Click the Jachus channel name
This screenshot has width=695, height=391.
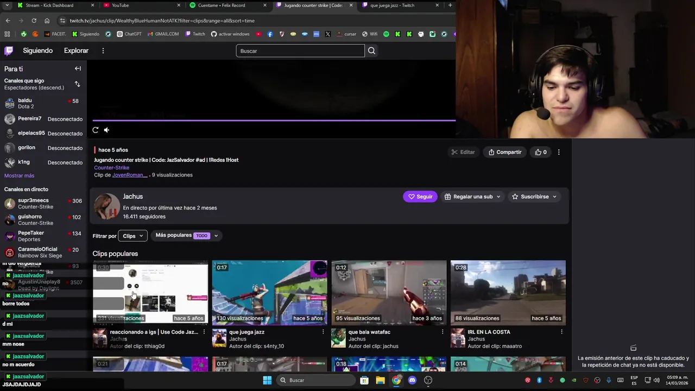[x=133, y=197]
